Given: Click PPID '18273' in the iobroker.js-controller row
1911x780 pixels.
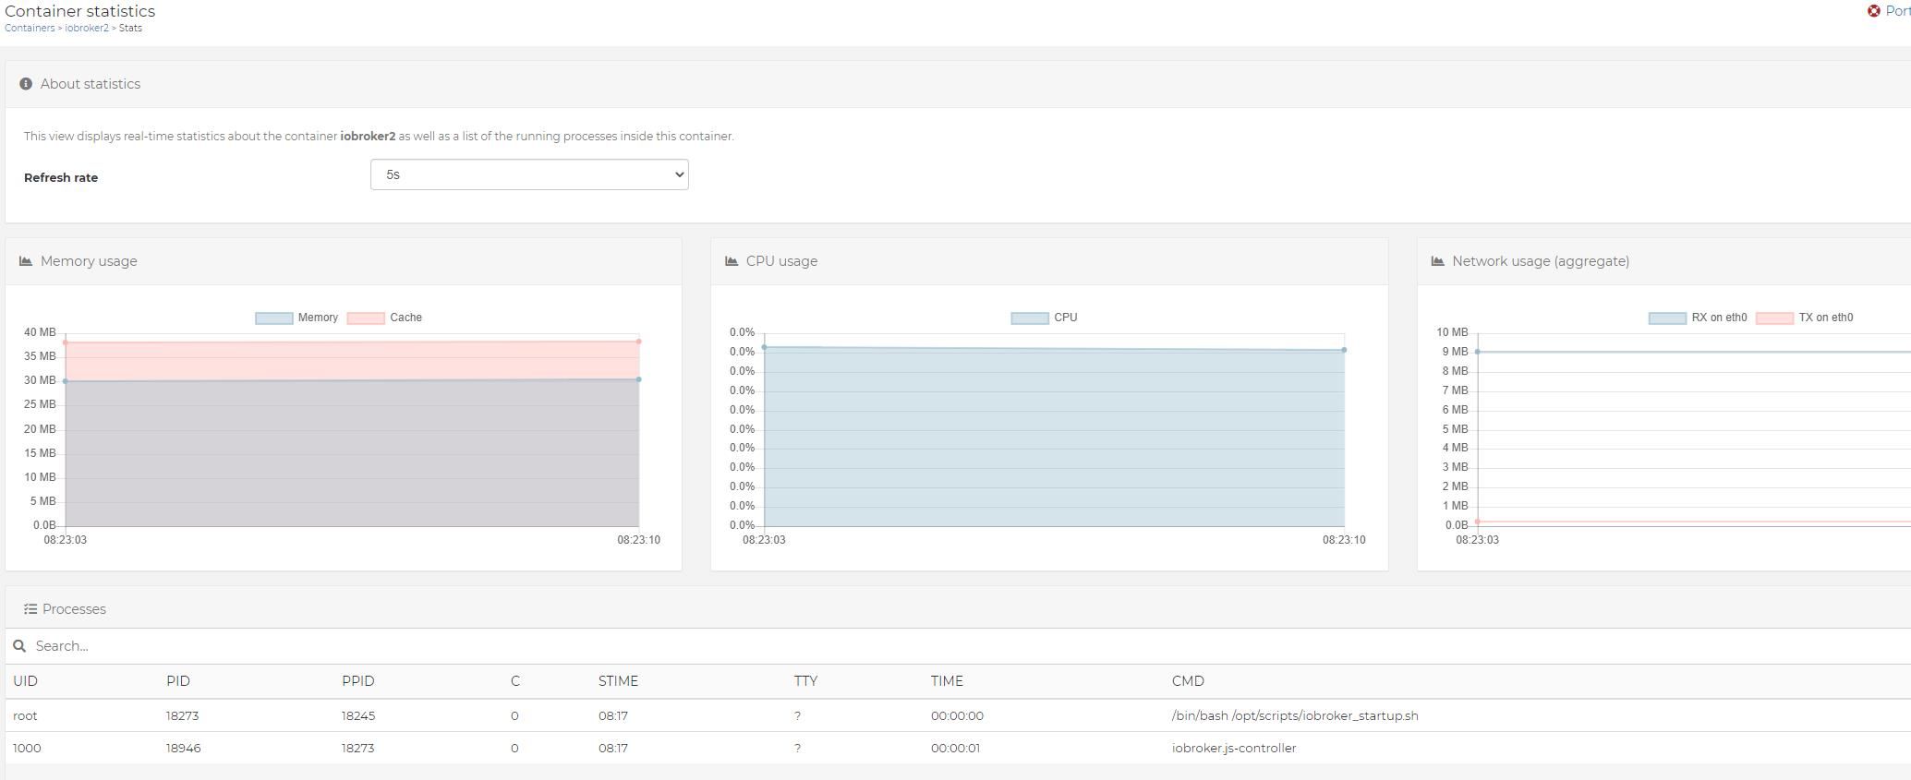Looking at the screenshot, I should coord(358,748).
